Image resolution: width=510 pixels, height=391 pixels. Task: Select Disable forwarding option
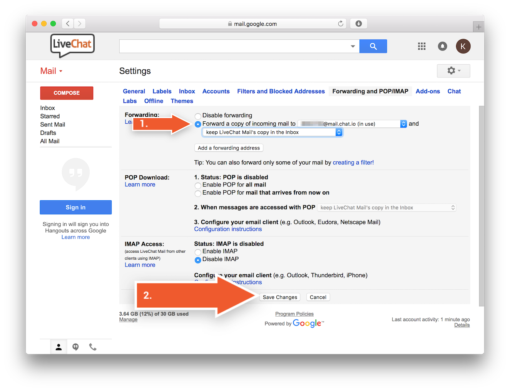198,116
